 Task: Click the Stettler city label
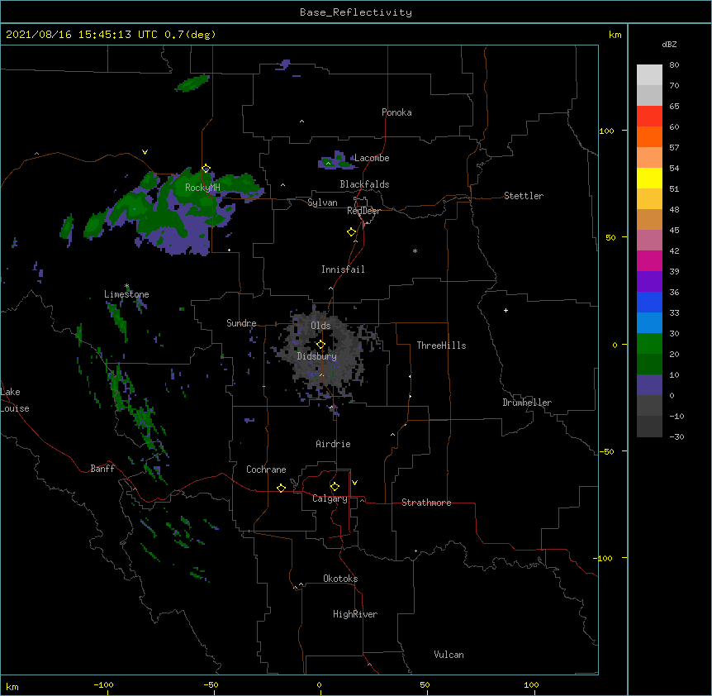click(x=524, y=196)
